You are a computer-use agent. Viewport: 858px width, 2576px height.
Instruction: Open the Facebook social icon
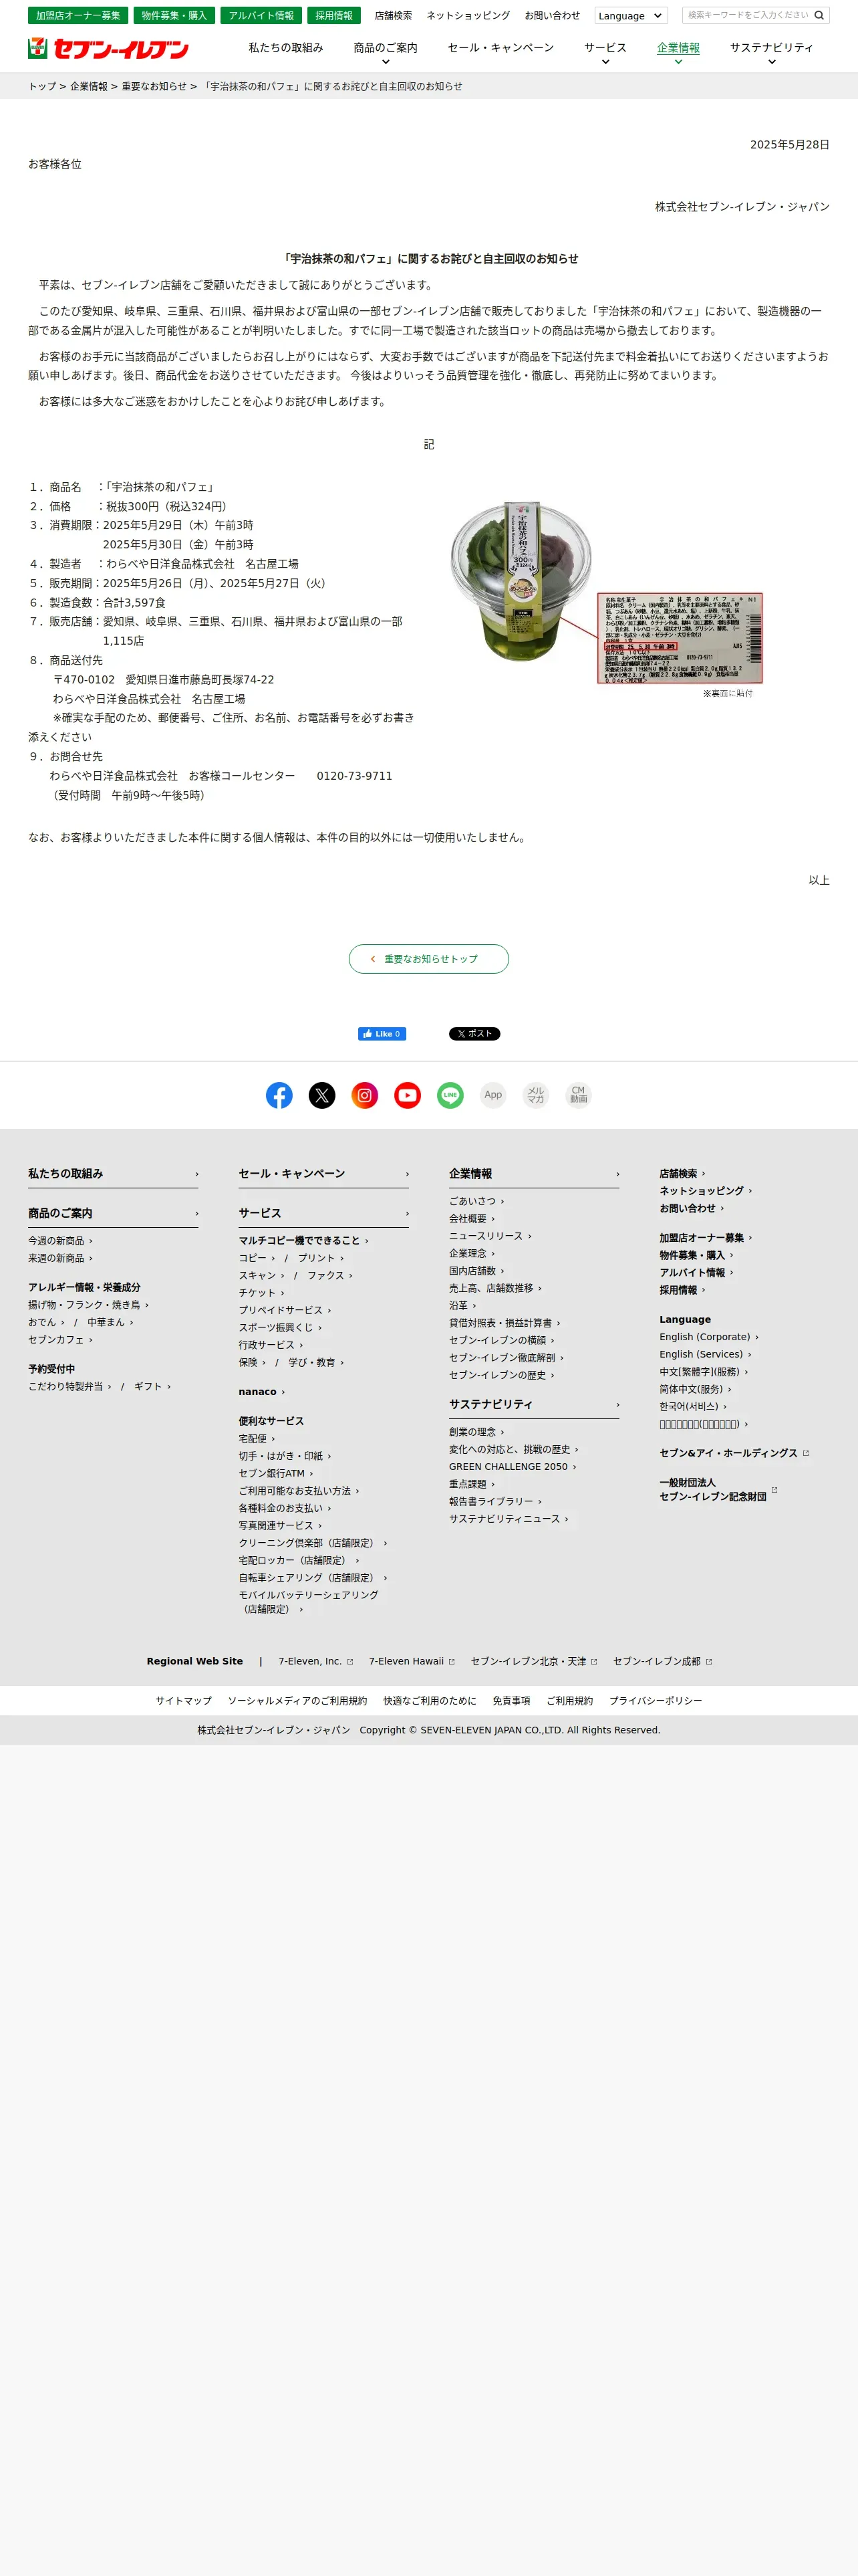(x=280, y=1095)
